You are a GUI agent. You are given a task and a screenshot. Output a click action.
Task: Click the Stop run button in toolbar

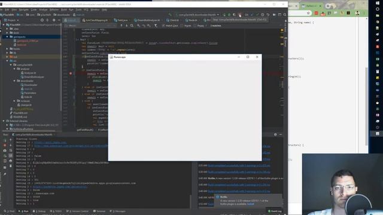coord(240,15)
